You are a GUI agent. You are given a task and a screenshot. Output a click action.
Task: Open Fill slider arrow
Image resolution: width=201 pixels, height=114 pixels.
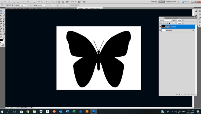[182, 23]
